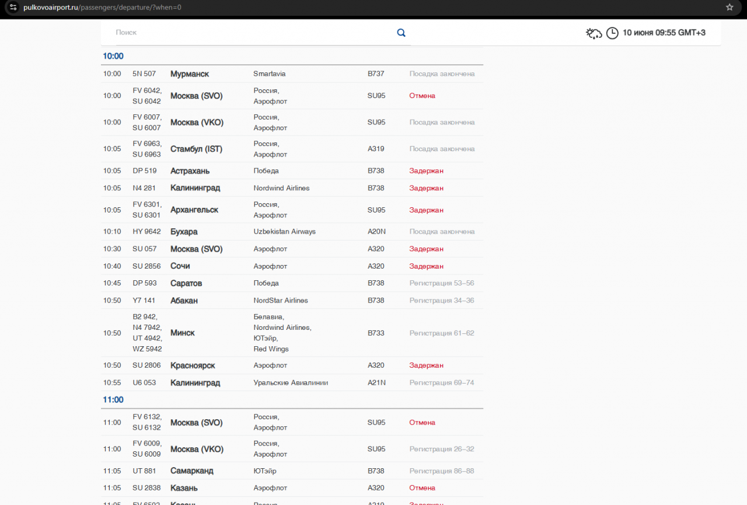Click the Красноярск destination
The height and width of the screenshot is (505, 747).
[193, 365]
